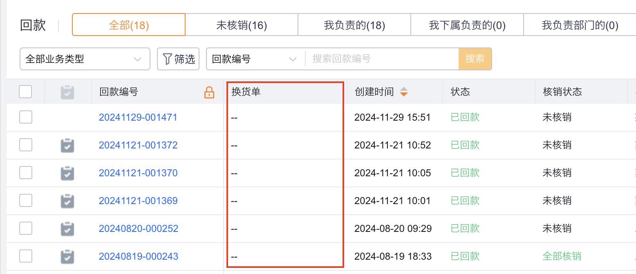Viewport: 636px width, 274px height.
Task: Check the box for row 20241129-001471
Action: [x=25, y=117]
